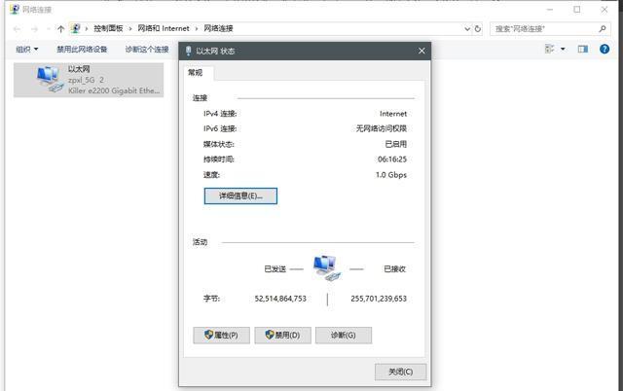Click sent bytes 52,514,864,753
The width and height of the screenshot is (623, 391).
280,299
